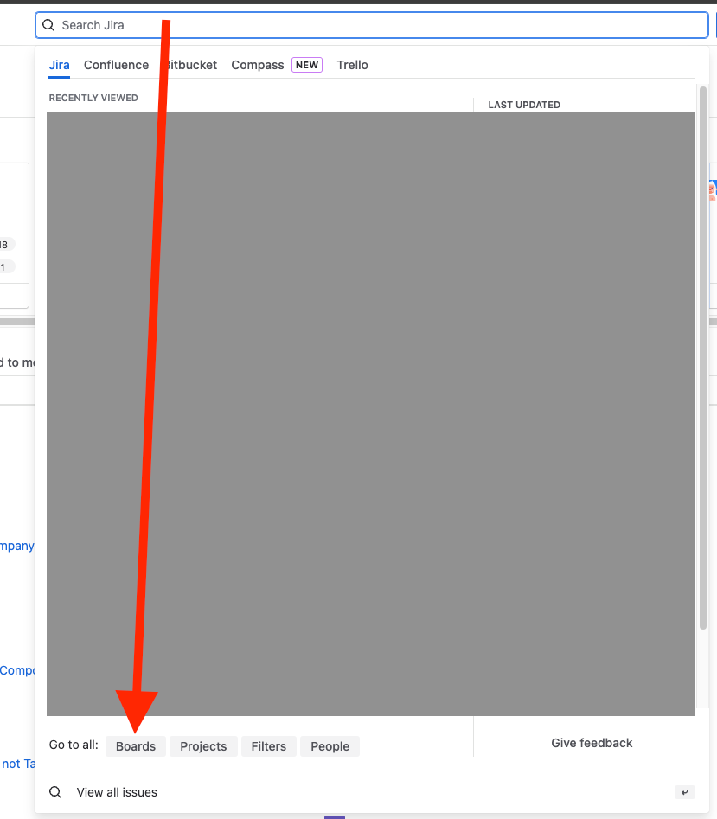Switch to the Confluence tab
This screenshot has width=717, height=819.
116,65
